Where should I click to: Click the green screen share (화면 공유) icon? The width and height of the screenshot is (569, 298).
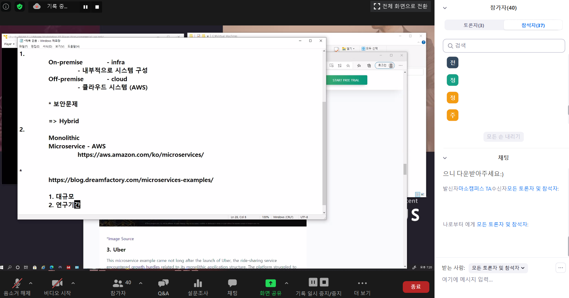(x=270, y=283)
